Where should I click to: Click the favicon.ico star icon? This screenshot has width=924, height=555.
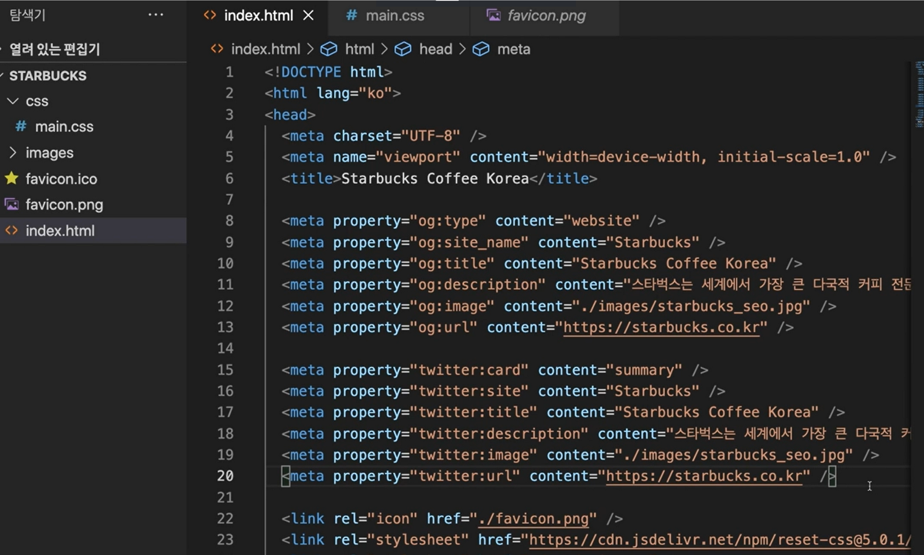click(12, 179)
